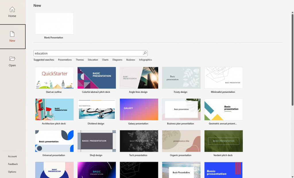Click the 'Angle lines design' caption
294x178 pixels.
click(138, 92)
